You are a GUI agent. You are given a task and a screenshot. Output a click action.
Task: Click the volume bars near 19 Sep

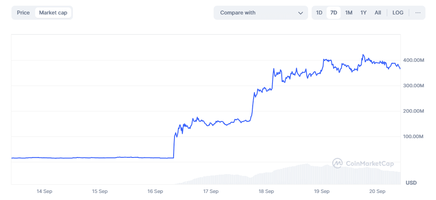click(x=322, y=175)
